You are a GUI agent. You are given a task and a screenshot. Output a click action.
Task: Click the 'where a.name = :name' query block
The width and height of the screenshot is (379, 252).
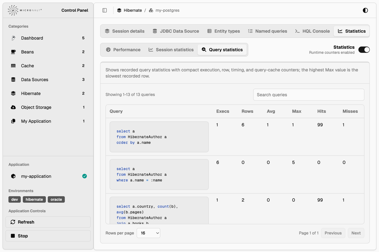tap(159, 175)
